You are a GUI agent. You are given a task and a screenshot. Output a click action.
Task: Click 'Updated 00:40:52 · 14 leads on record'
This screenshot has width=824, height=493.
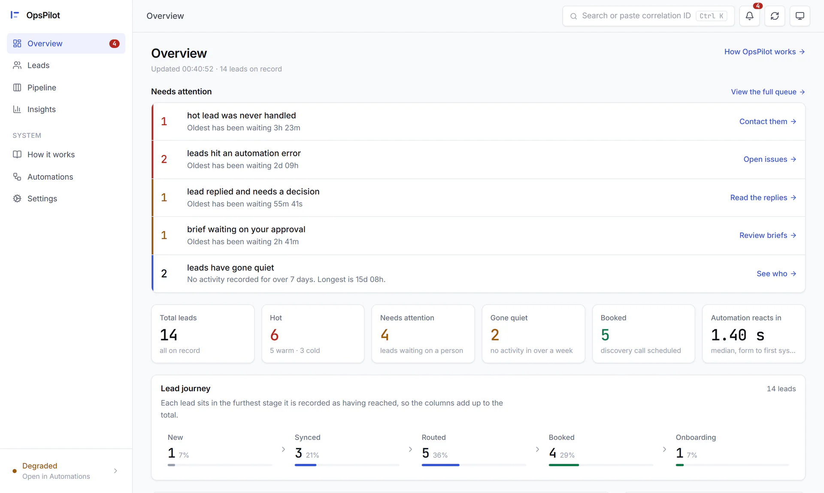coord(216,69)
